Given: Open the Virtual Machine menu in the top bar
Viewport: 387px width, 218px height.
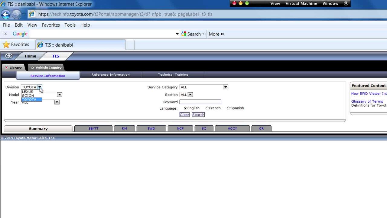Looking at the screenshot, I should point(301,4).
